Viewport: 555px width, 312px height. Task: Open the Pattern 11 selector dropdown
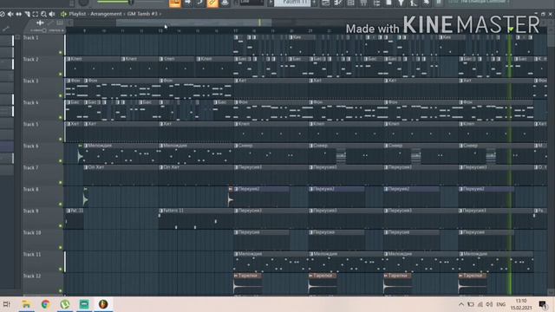[x=292, y=3]
